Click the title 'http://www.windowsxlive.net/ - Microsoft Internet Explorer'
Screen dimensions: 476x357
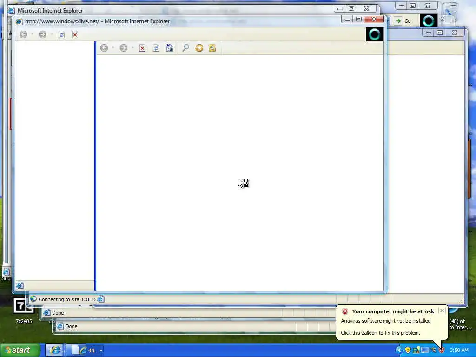tap(98, 21)
